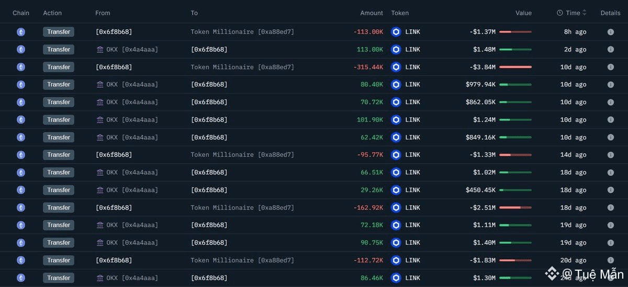Image resolution: width=628 pixels, height=287 pixels.
Task: Open Token Millionaire address in -112.72K row
Action: pyautogui.click(x=242, y=260)
